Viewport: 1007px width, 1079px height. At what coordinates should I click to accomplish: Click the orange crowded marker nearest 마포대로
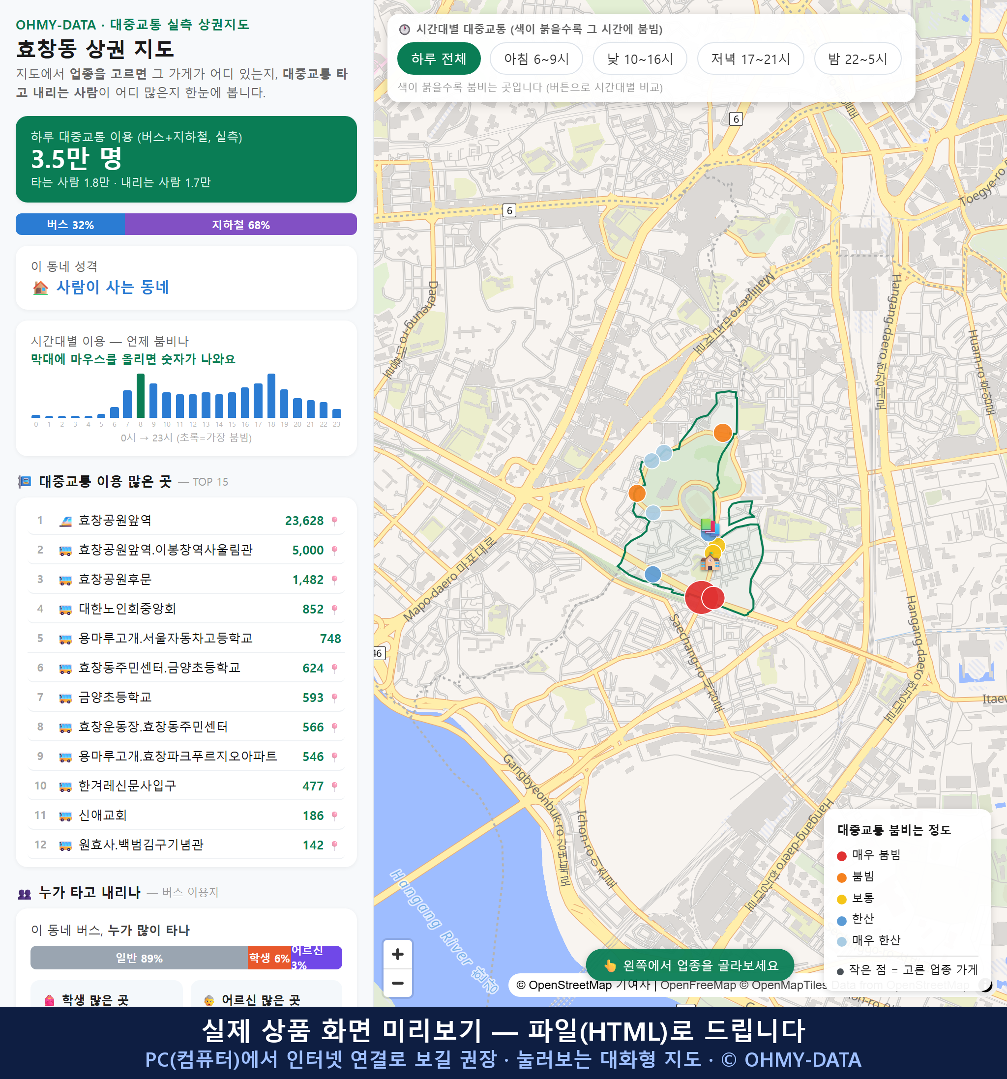pos(637,494)
